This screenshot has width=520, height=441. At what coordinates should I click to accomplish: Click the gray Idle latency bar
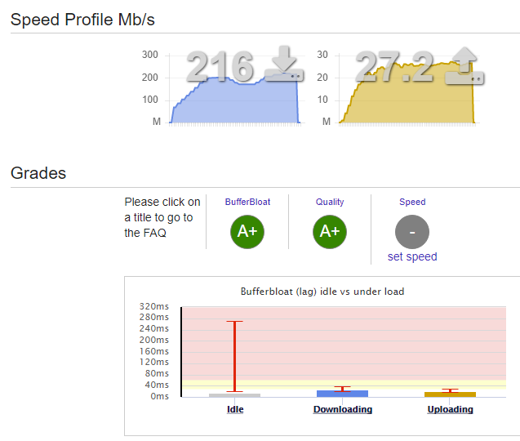[235, 395]
